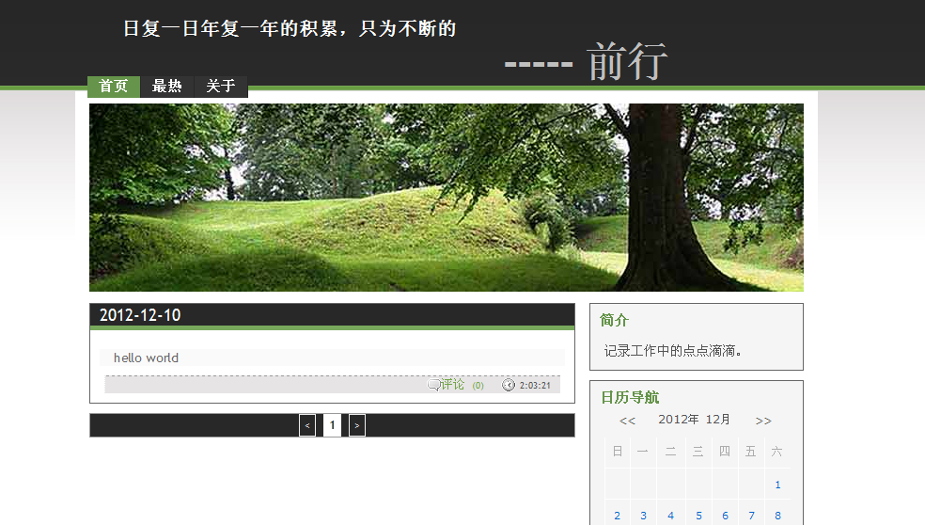Image resolution: width=925 pixels, height=525 pixels.
Task: Open the 评论 comments link
Action: coord(452,385)
